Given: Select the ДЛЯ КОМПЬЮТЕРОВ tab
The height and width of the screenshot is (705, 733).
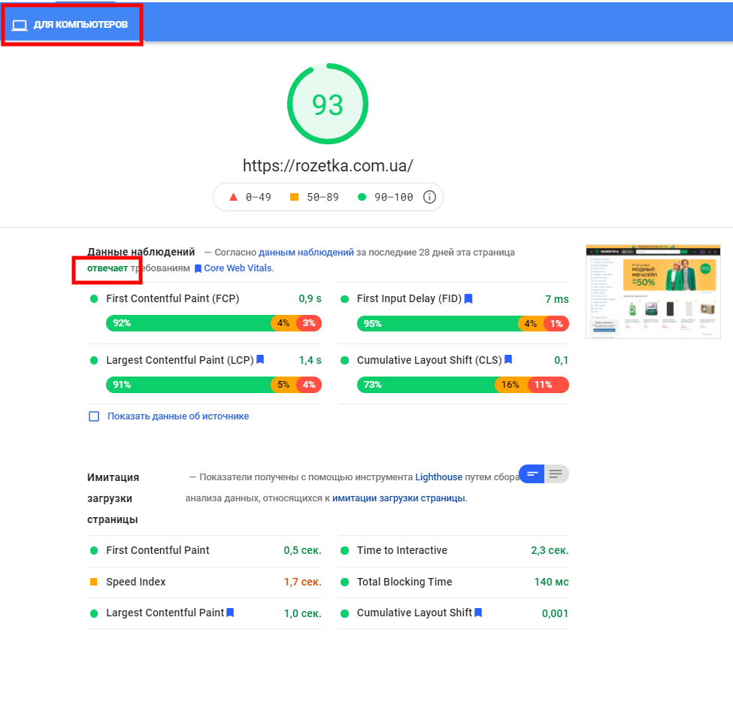Looking at the screenshot, I should tap(72, 25).
